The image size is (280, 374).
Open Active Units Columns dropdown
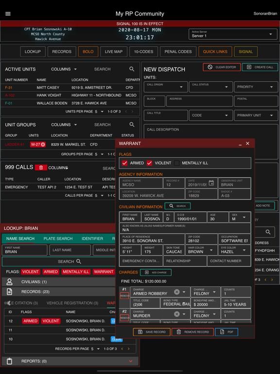64,69
